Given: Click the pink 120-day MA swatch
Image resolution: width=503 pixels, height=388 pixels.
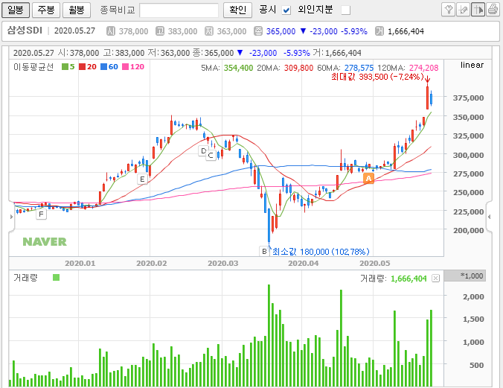Looking at the screenshot, I should pos(126,67).
